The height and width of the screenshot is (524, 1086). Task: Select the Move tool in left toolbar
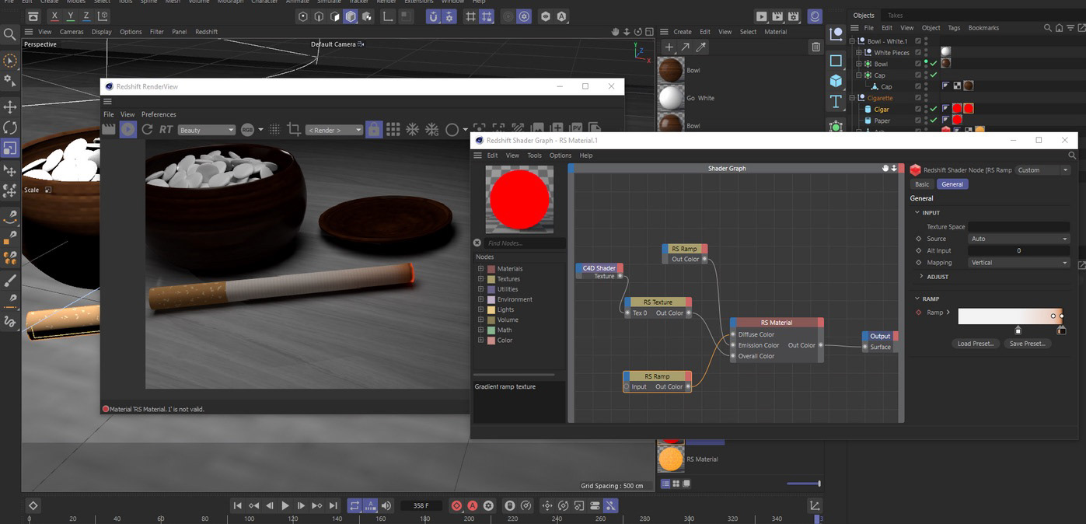[10, 107]
